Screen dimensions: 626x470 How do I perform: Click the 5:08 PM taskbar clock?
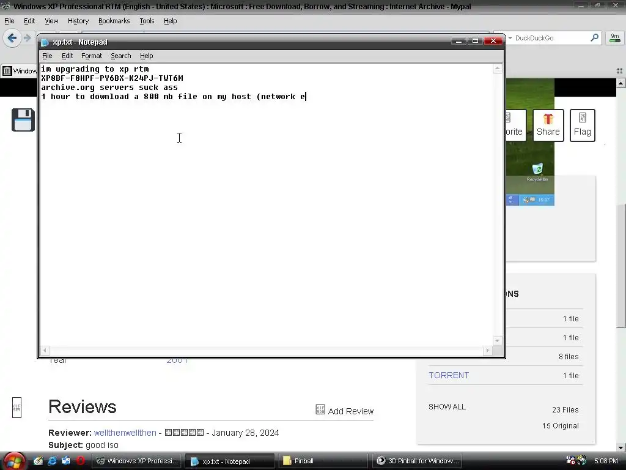click(x=606, y=461)
